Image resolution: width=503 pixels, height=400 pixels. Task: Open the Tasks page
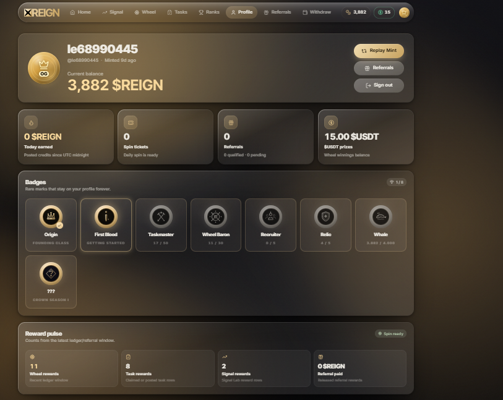pos(177,12)
